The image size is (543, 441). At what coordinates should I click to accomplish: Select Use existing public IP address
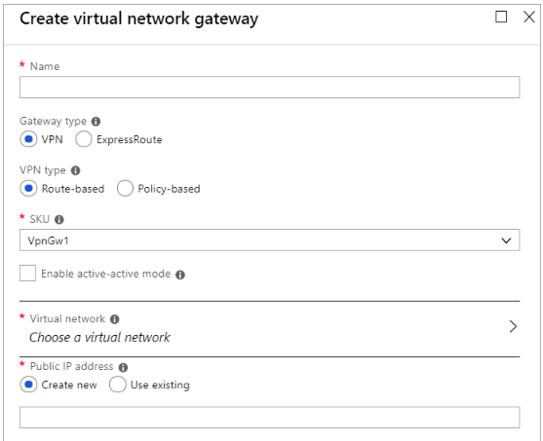pos(117,385)
